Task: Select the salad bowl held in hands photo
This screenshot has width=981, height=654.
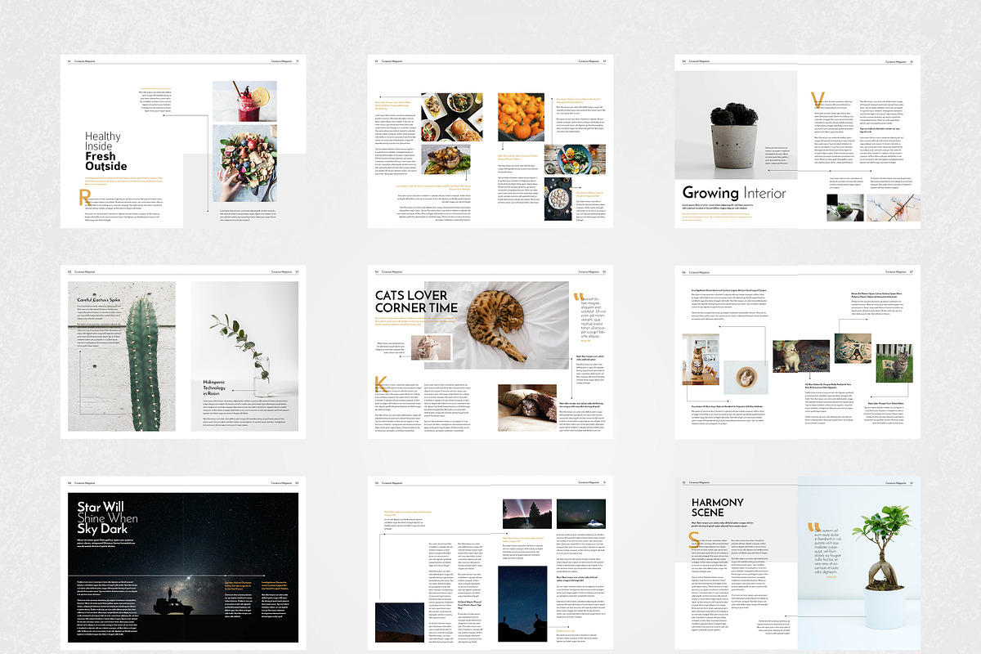Action: click(244, 163)
